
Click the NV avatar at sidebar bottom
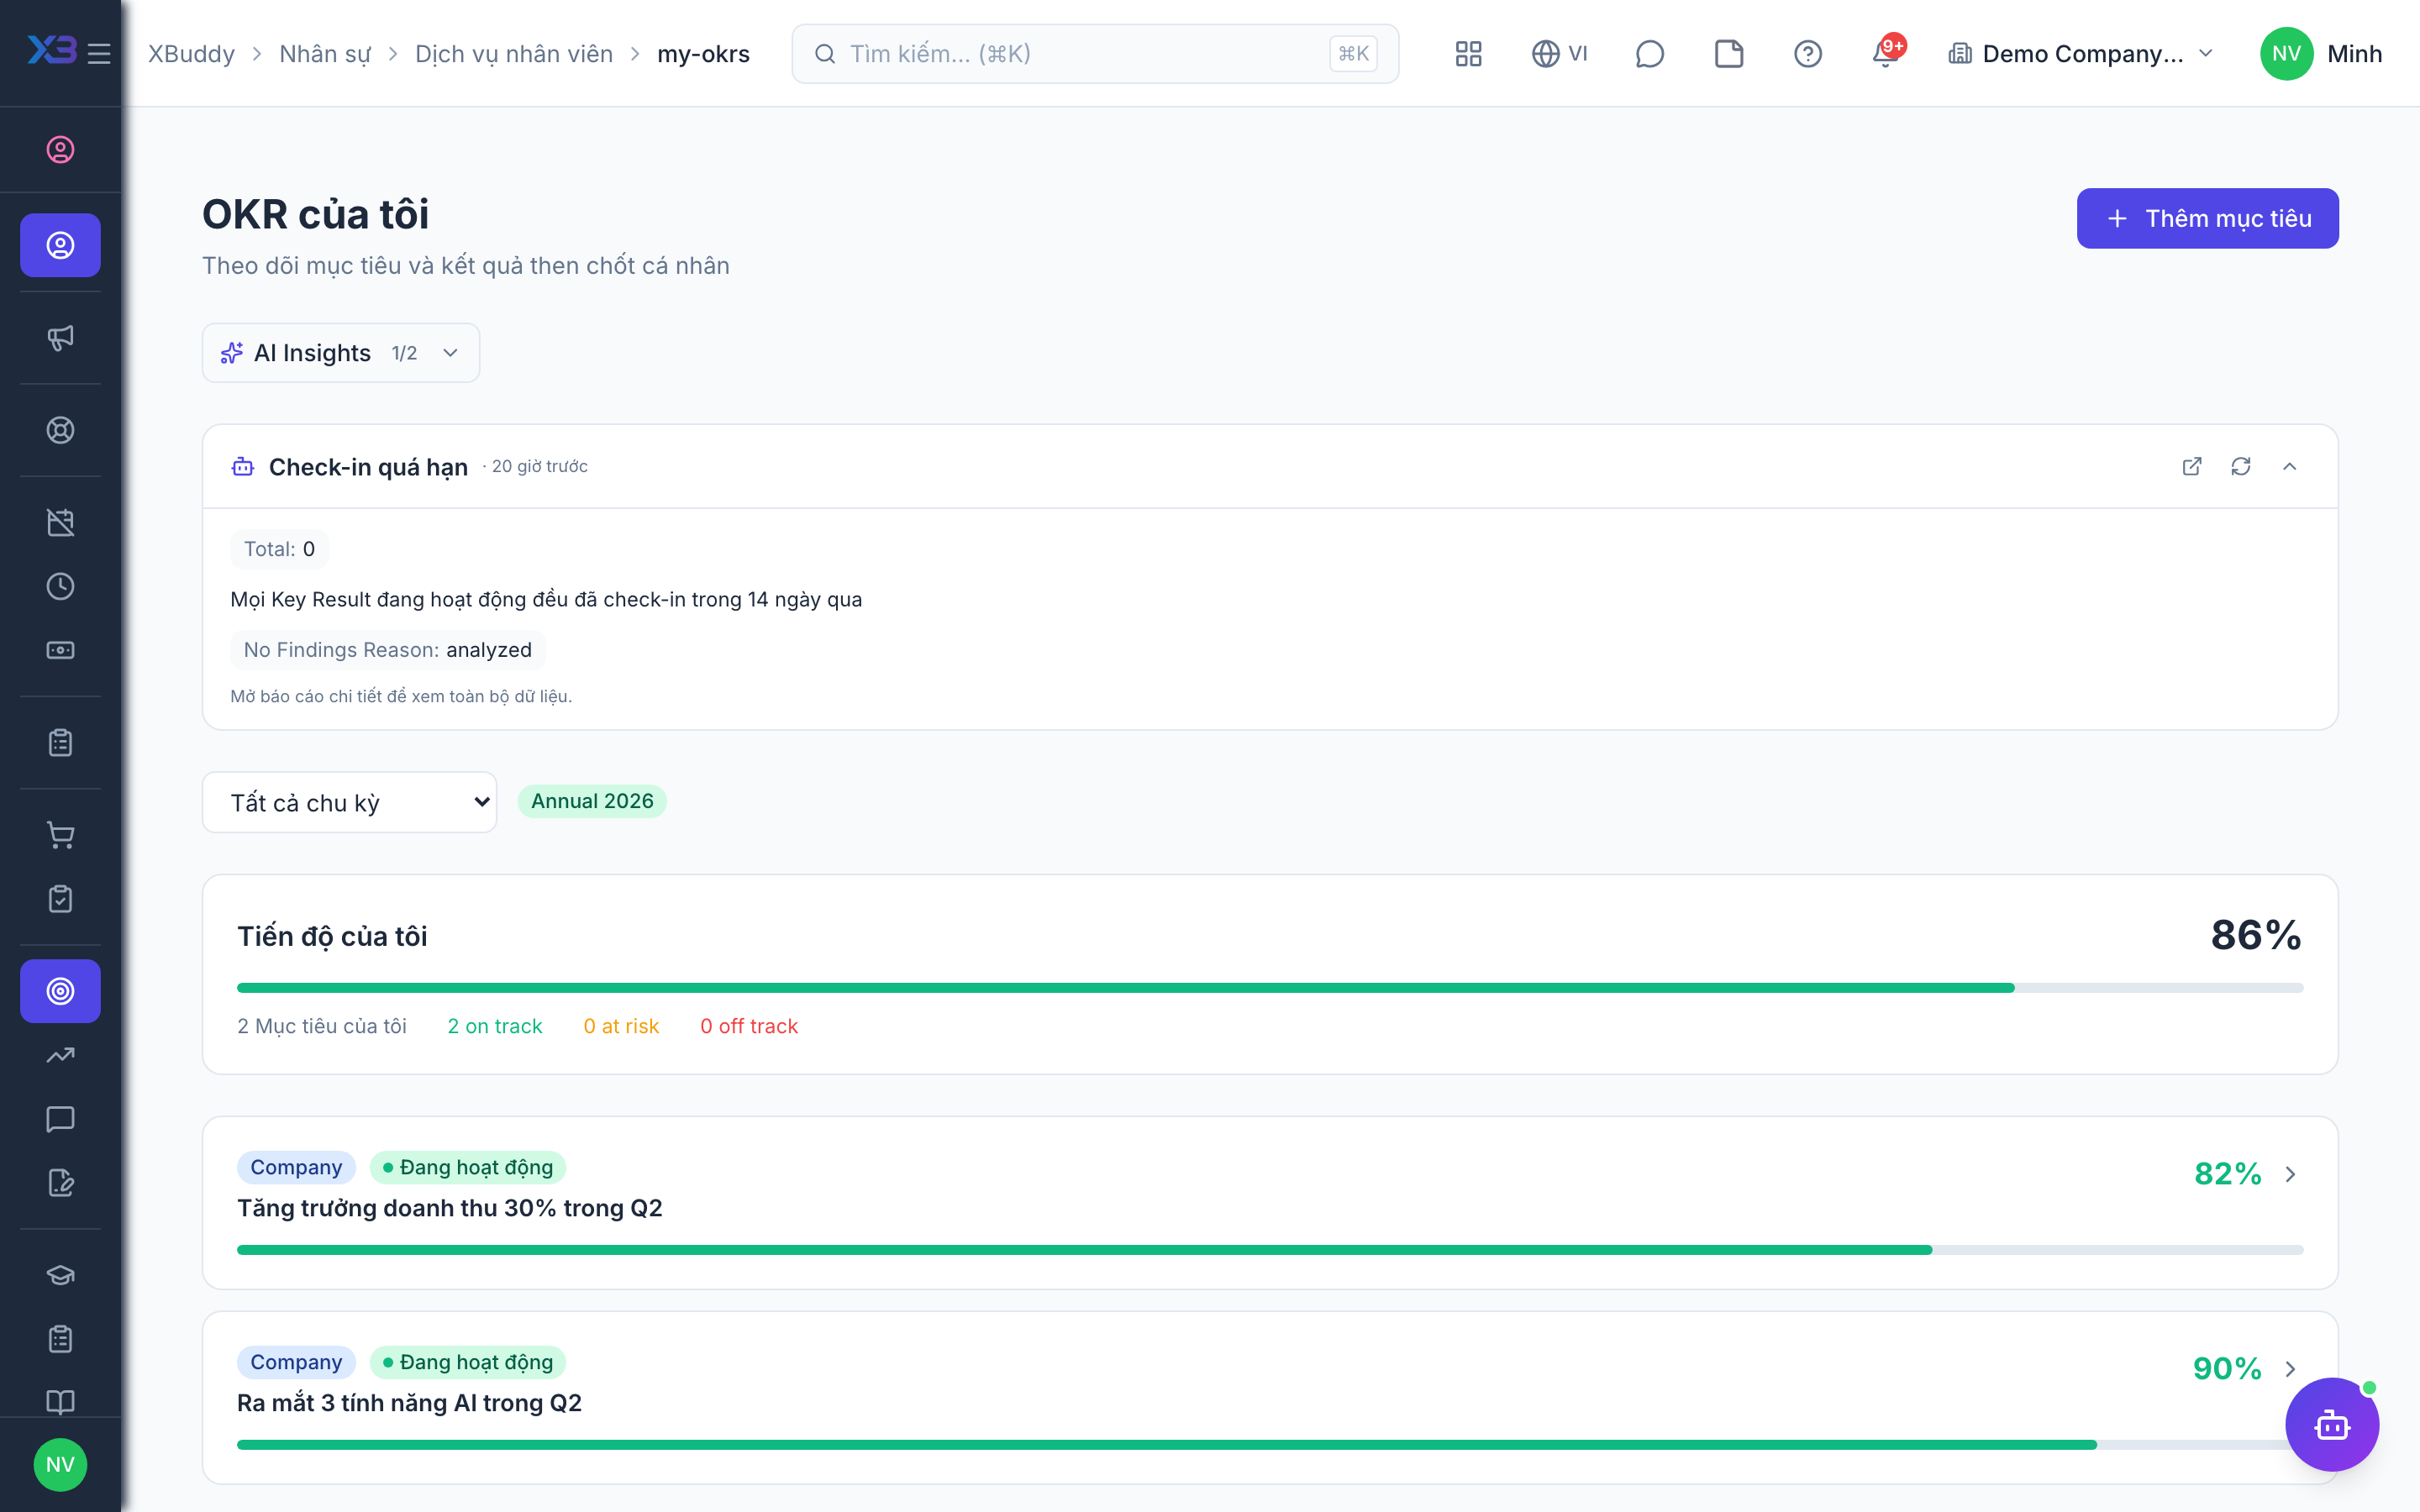click(x=60, y=1465)
